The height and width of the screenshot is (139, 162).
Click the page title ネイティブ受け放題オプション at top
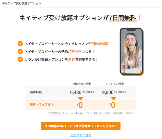point(22,3)
